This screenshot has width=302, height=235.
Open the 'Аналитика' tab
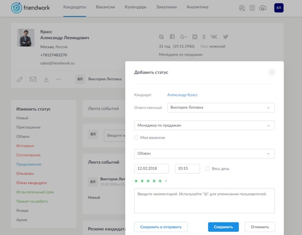tap(197, 7)
